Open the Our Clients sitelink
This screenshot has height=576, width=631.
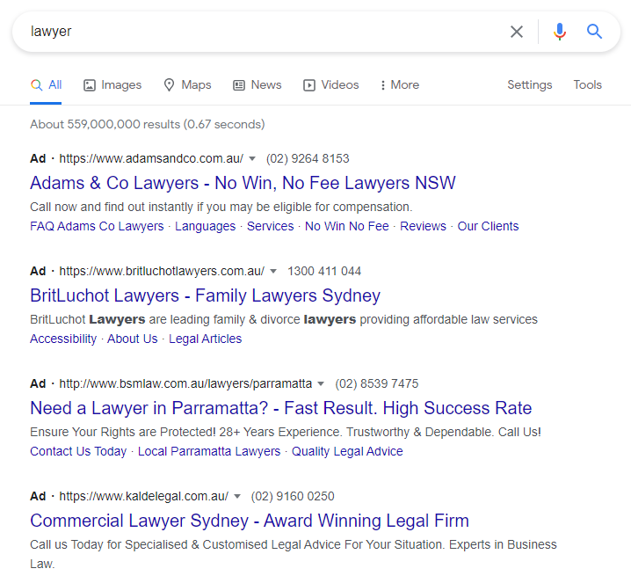[488, 226]
